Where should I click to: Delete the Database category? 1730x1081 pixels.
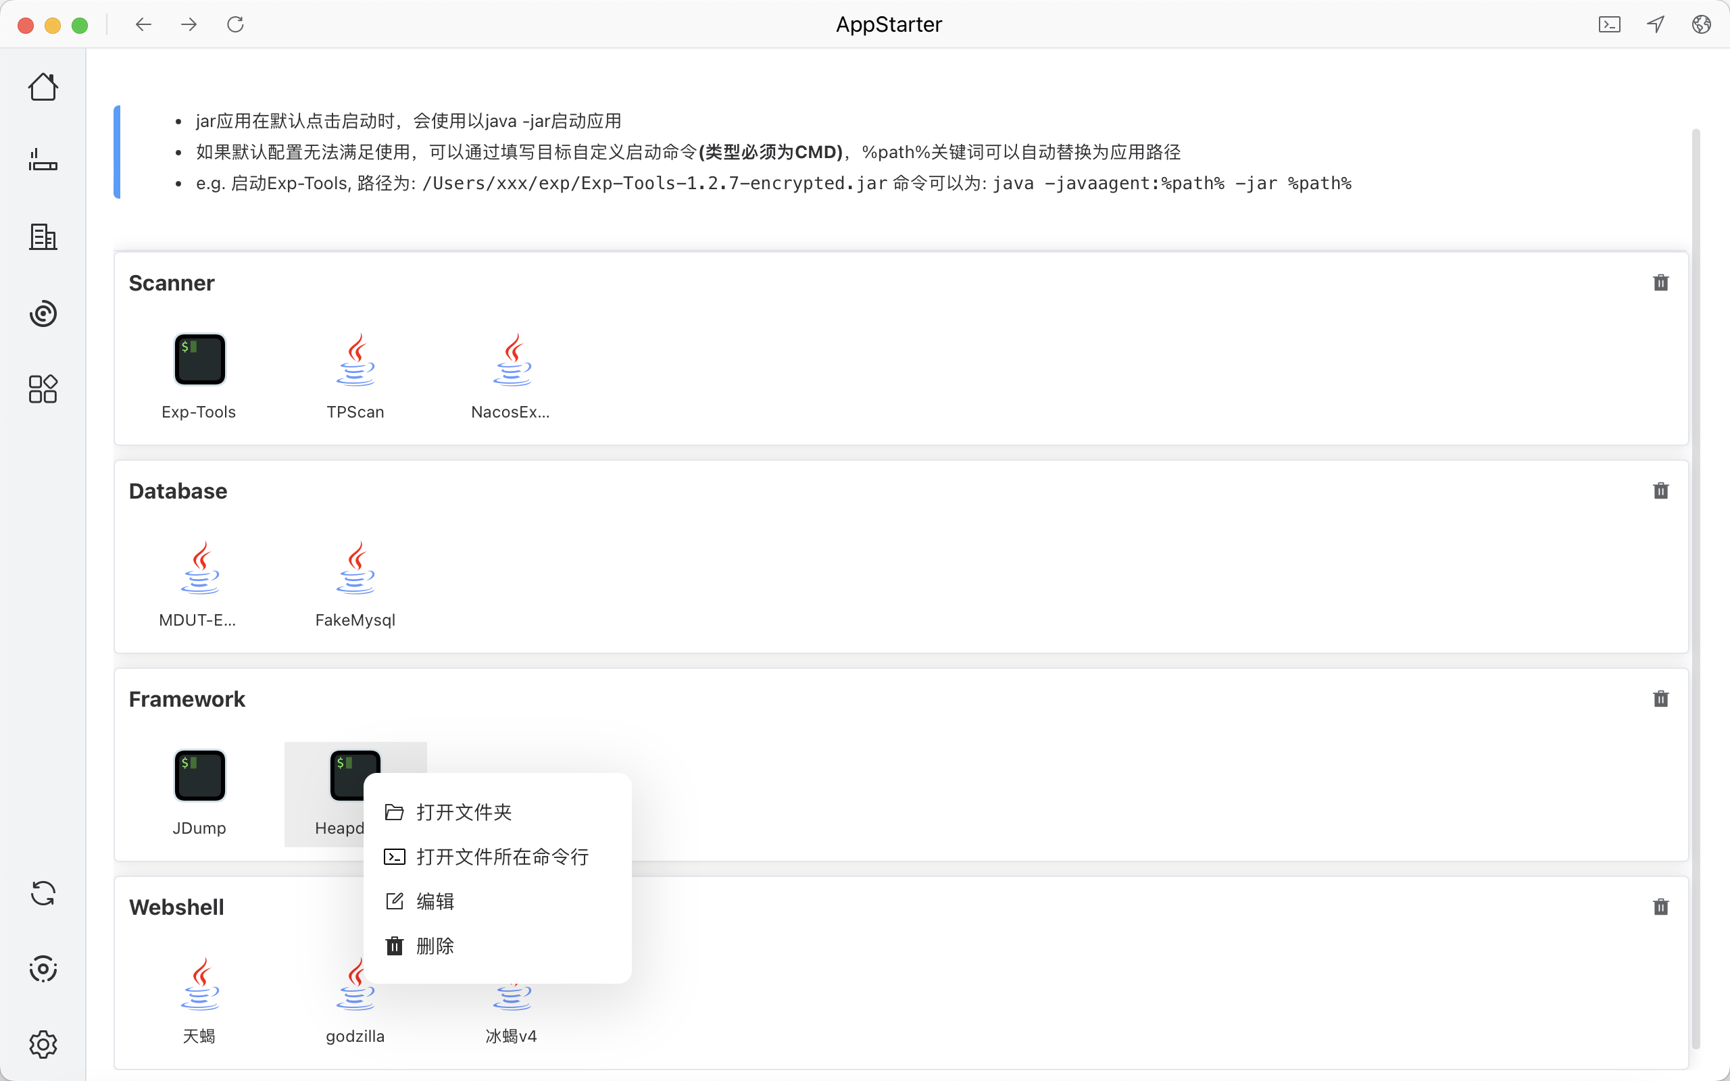tap(1660, 491)
